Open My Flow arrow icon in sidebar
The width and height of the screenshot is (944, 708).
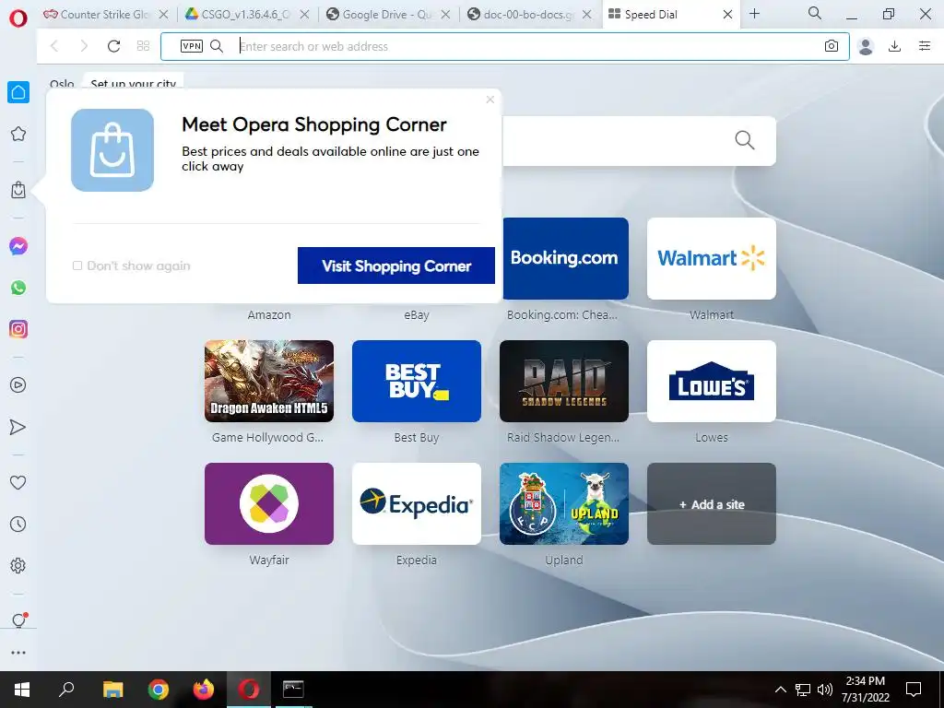(18, 427)
